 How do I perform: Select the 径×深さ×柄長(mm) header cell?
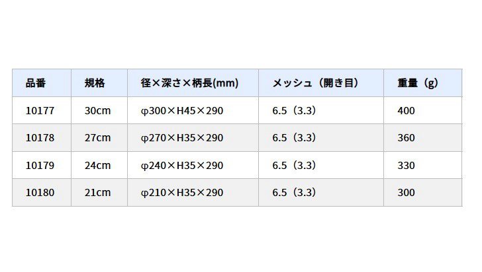189,83
